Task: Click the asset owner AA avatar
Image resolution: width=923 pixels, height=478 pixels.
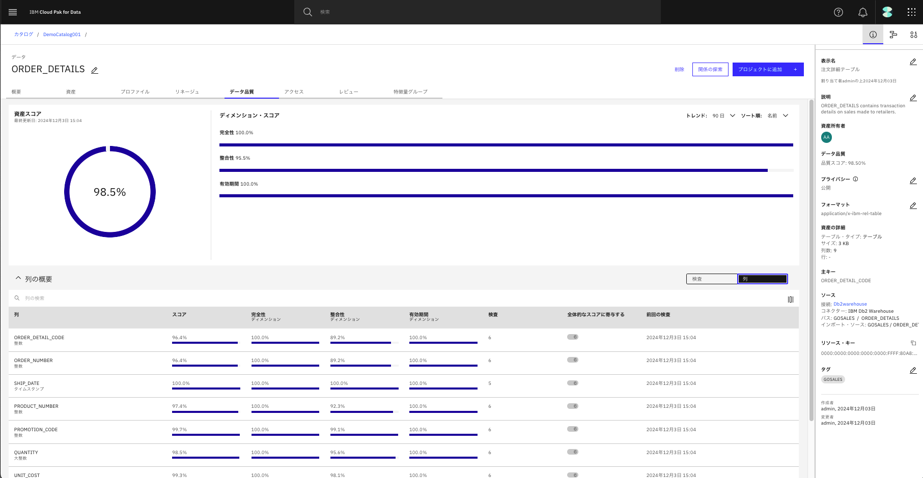Action: coord(826,137)
